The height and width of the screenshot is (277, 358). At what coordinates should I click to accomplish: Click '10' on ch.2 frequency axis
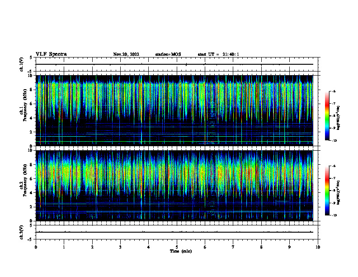[x=31, y=150]
